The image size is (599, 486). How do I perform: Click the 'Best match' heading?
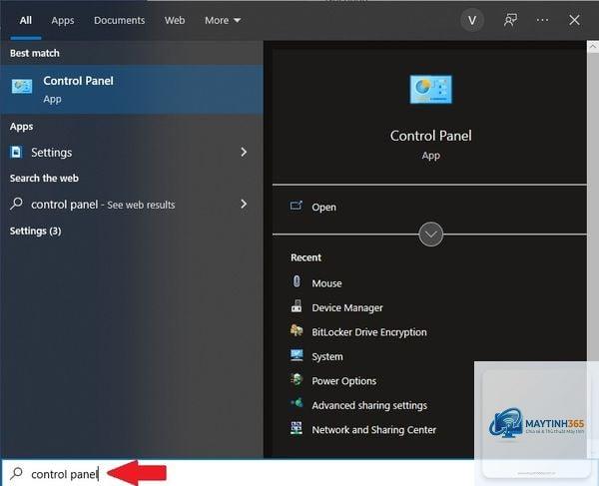35,53
